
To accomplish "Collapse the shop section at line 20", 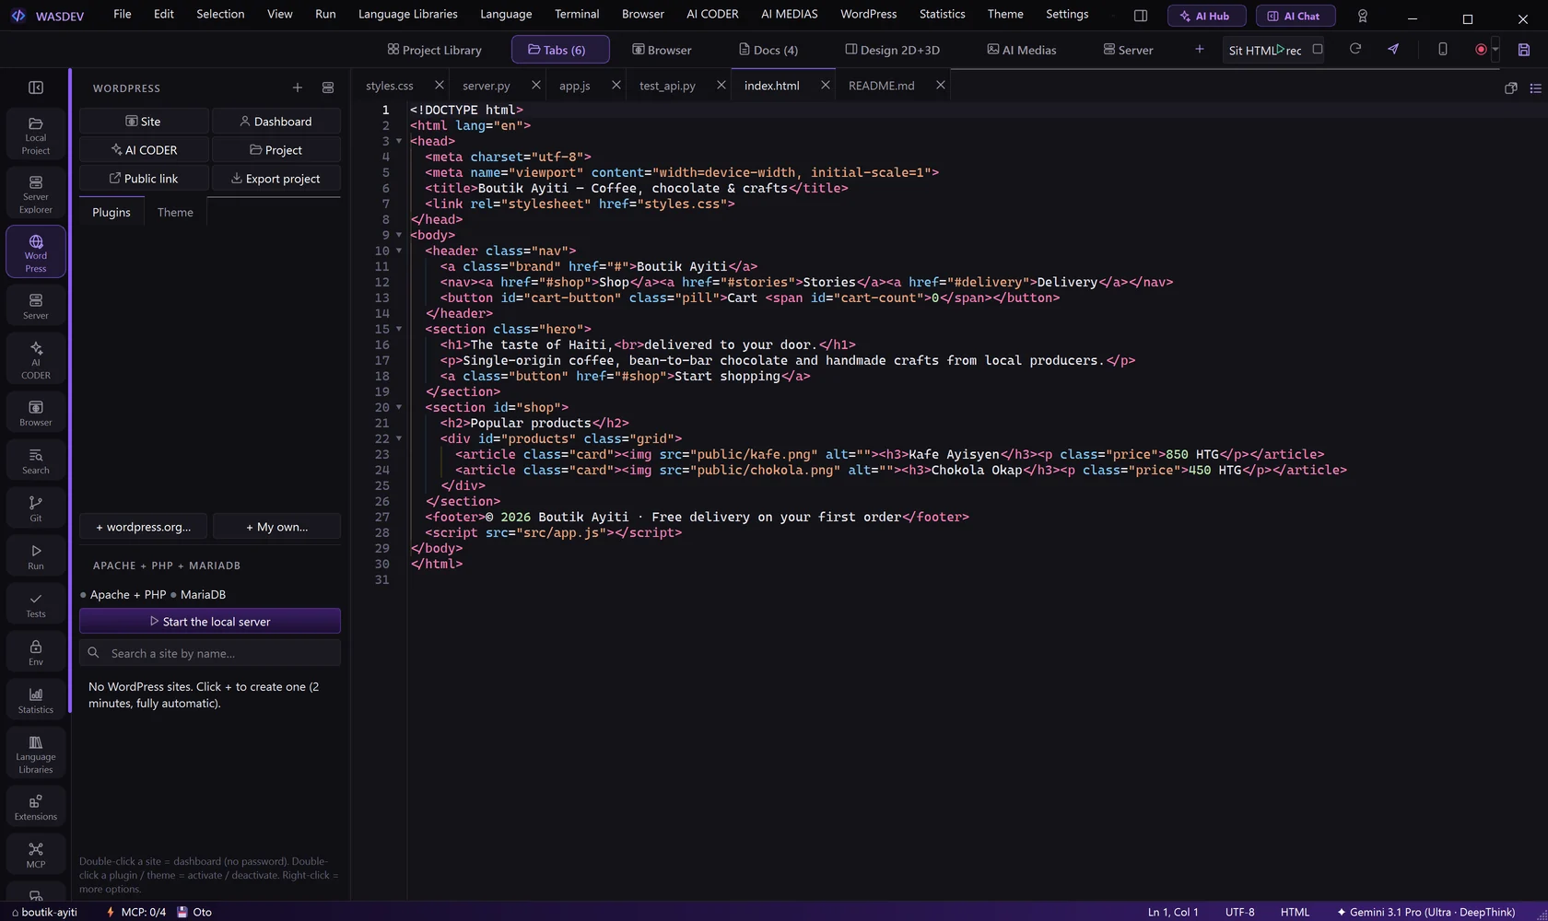I will 399,407.
